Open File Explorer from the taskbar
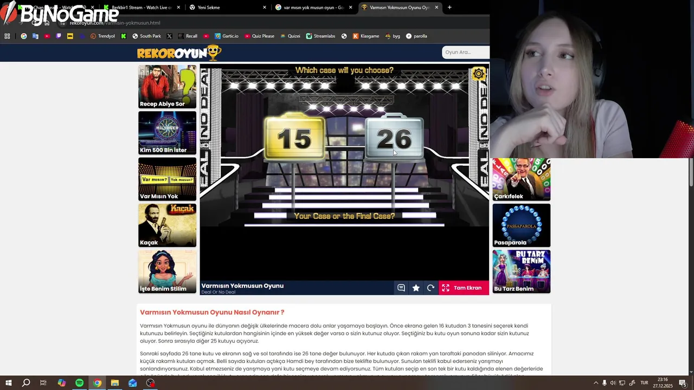Viewport: 694px width, 390px height. pos(115,383)
